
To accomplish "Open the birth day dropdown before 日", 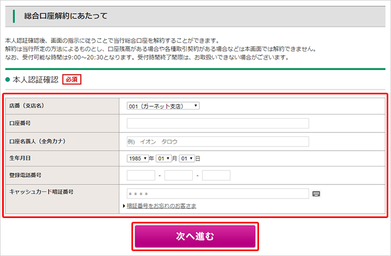I will (x=187, y=158).
